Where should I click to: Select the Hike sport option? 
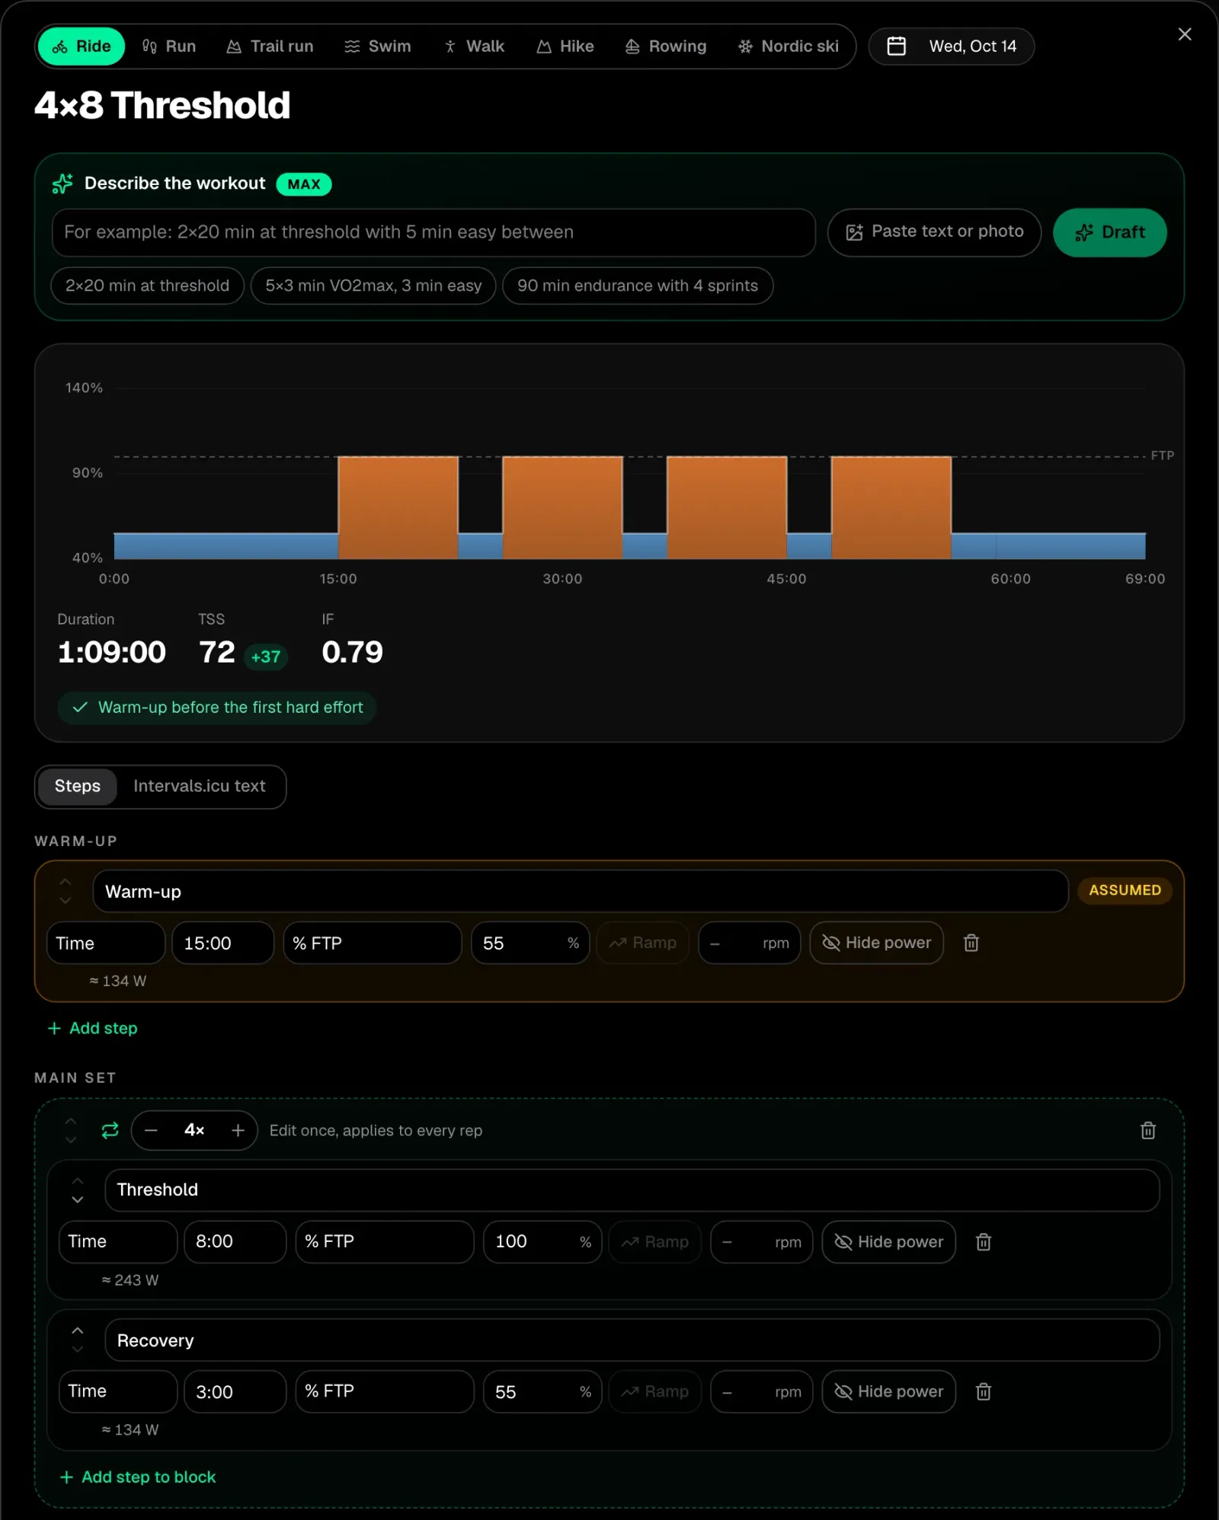pyautogui.click(x=565, y=46)
